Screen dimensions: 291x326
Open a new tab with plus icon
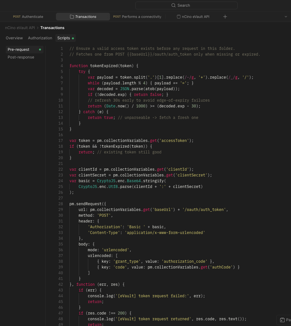[x=225, y=17]
